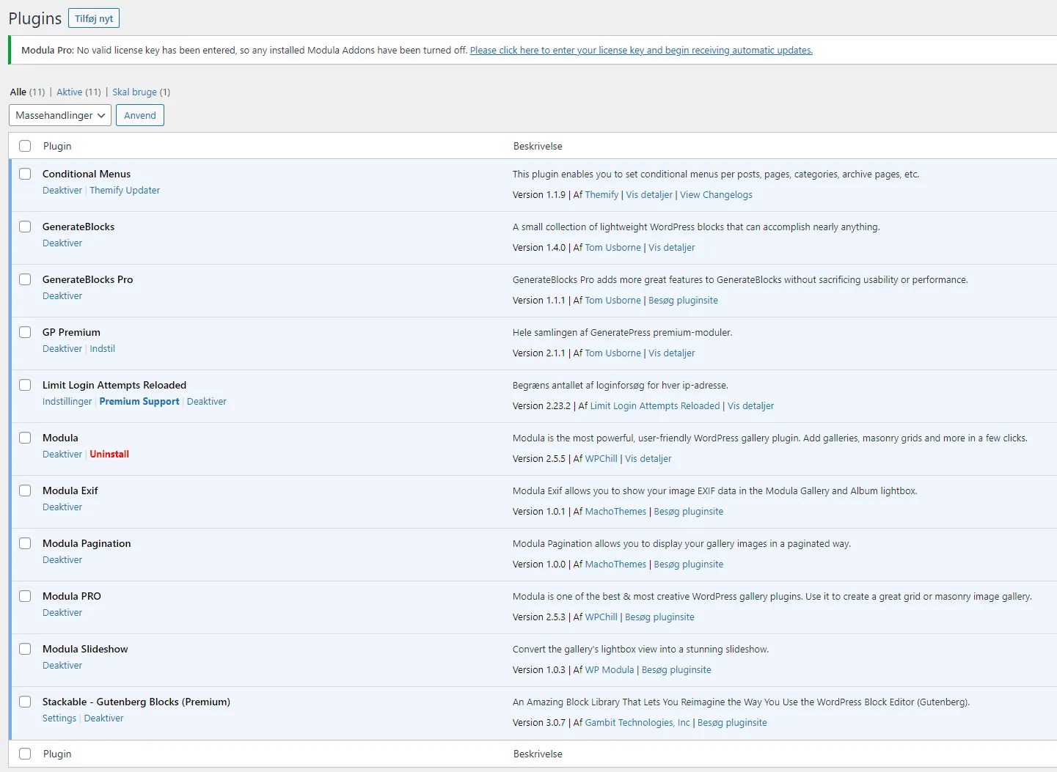Deactivate the GenerateBlocks plugin
1057x772 pixels.
pyautogui.click(x=62, y=243)
